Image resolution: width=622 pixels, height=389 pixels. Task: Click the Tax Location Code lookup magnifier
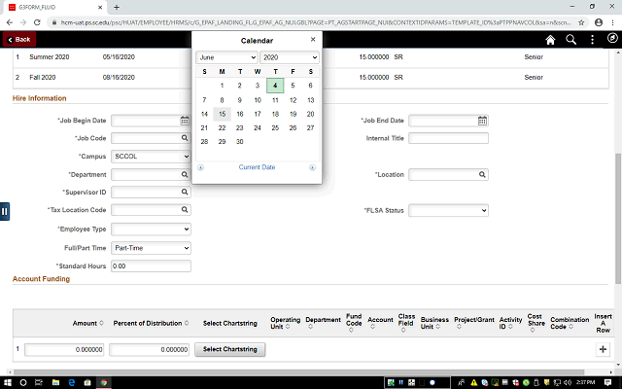(x=185, y=209)
